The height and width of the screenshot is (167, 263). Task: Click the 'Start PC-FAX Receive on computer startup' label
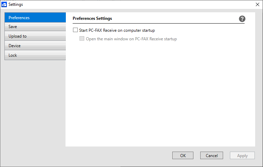117,30
